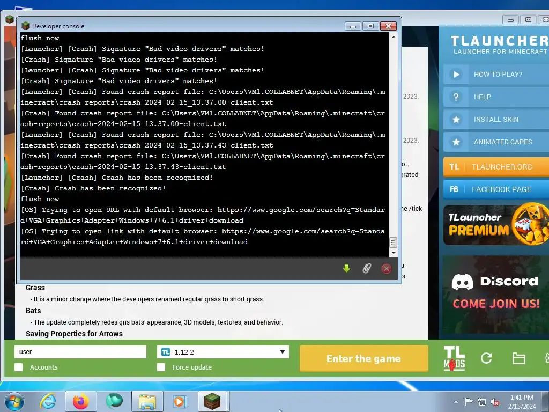This screenshot has width=549, height=412.
Task: Minimize the Developer console window
Action: pyautogui.click(x=353, y=26)
